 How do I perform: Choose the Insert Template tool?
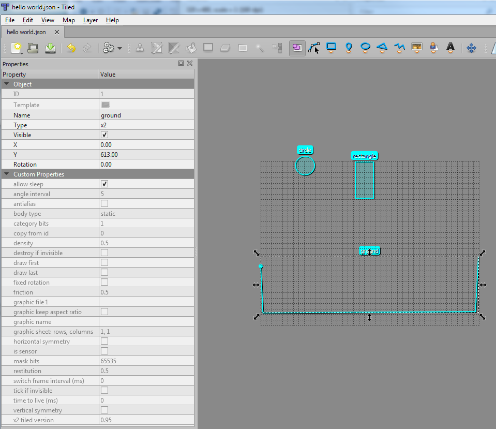tap(434, 48)
